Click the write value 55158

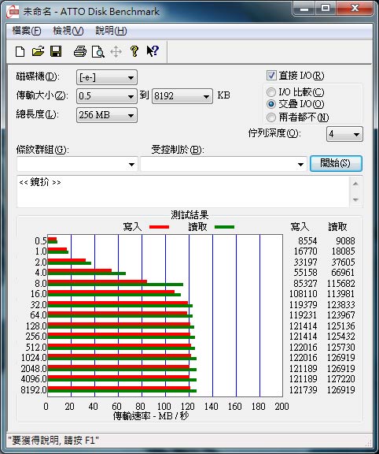click(305, 273)
